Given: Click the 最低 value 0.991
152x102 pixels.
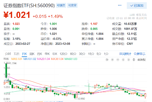Looking at the screenshot, I should pyautogui.click(x=16, y=29).
